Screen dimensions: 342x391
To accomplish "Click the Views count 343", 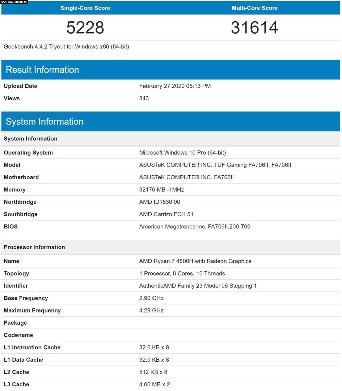I will pos(144,98).
